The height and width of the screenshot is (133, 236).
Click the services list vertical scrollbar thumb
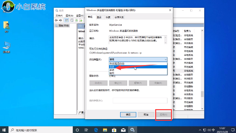[202, 94]
